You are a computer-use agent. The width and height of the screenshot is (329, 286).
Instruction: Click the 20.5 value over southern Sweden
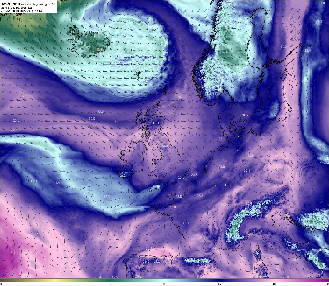click(x=244, y=115)
